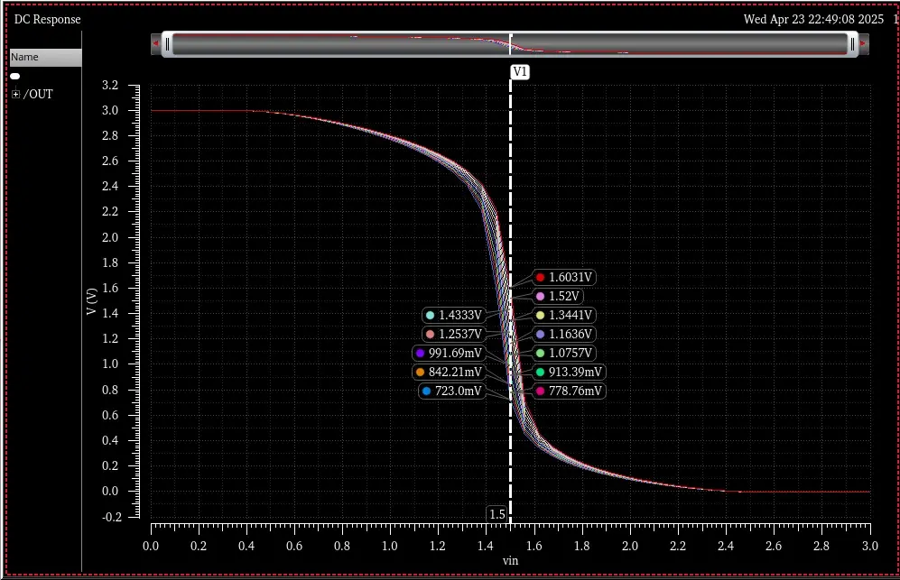Grab the left handle of the range slider
900x580 pixels.
click(167, 44)
